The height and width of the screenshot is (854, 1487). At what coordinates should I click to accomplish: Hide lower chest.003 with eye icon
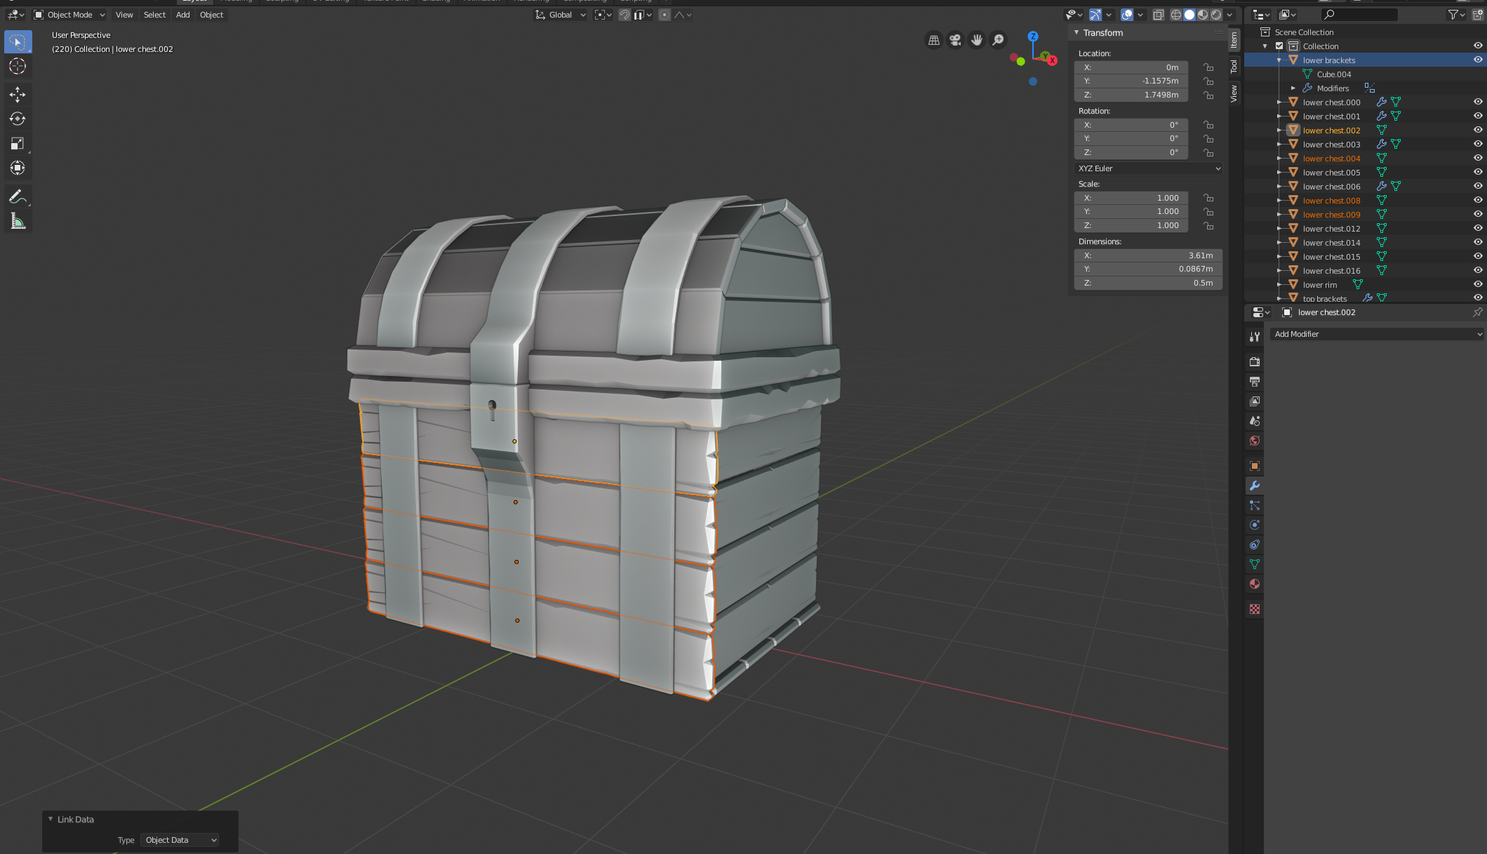tap(1477, 145)
